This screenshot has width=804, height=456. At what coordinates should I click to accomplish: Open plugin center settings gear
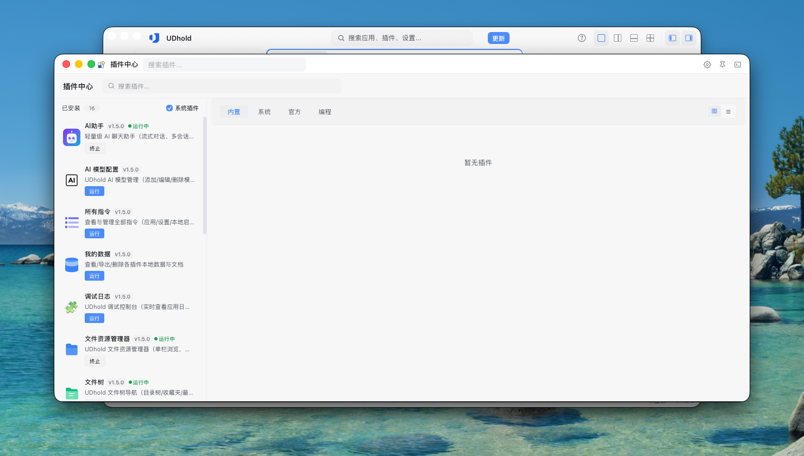(707, 65)
